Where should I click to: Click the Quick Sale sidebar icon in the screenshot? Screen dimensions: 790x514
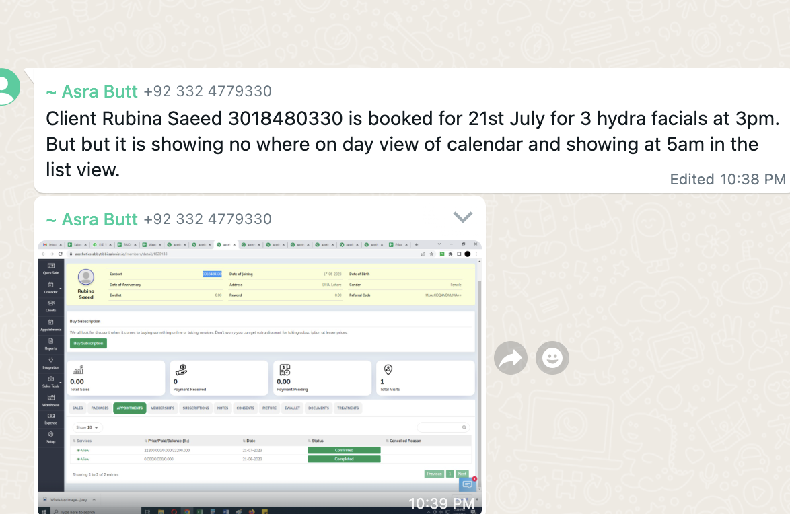click(x=51, y=268)
